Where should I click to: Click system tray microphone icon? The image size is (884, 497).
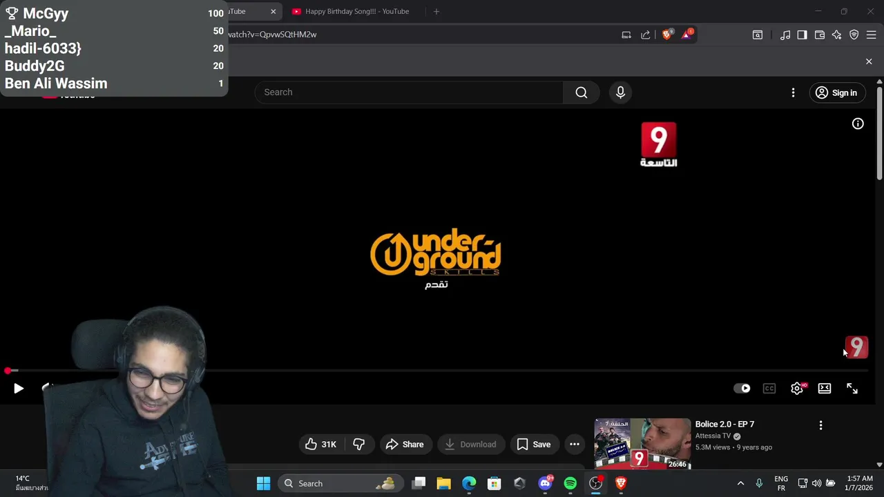[759, 483]
